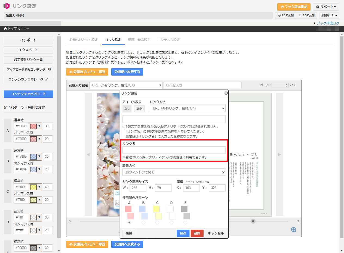Choose color pattern E radio button
This screenshot has width=344, height=253.
click(185, 223)
